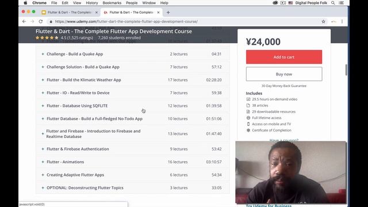Click the browser back arrow

(x=24, y=21)
